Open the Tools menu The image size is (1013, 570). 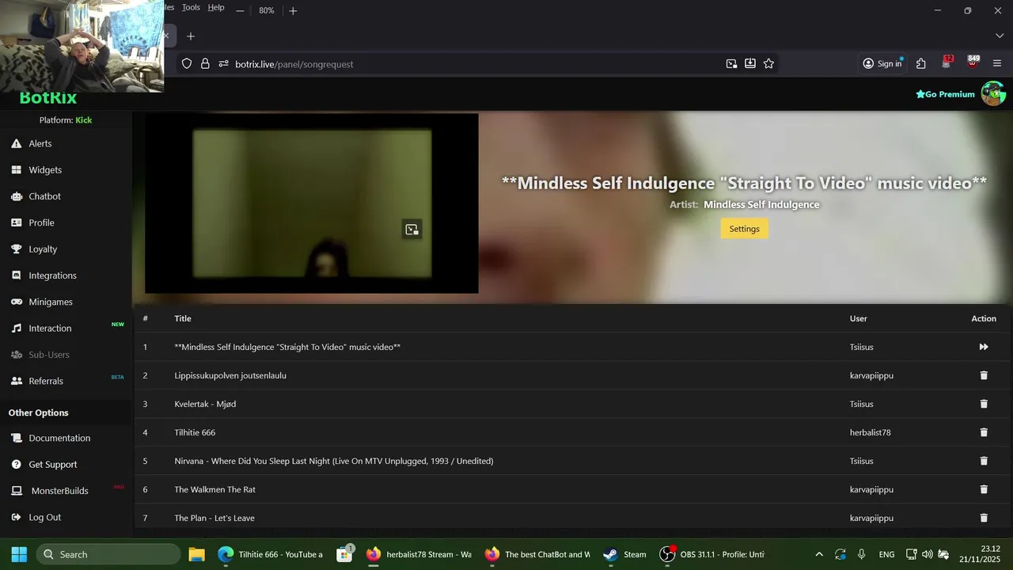click(x=191, y=7)
